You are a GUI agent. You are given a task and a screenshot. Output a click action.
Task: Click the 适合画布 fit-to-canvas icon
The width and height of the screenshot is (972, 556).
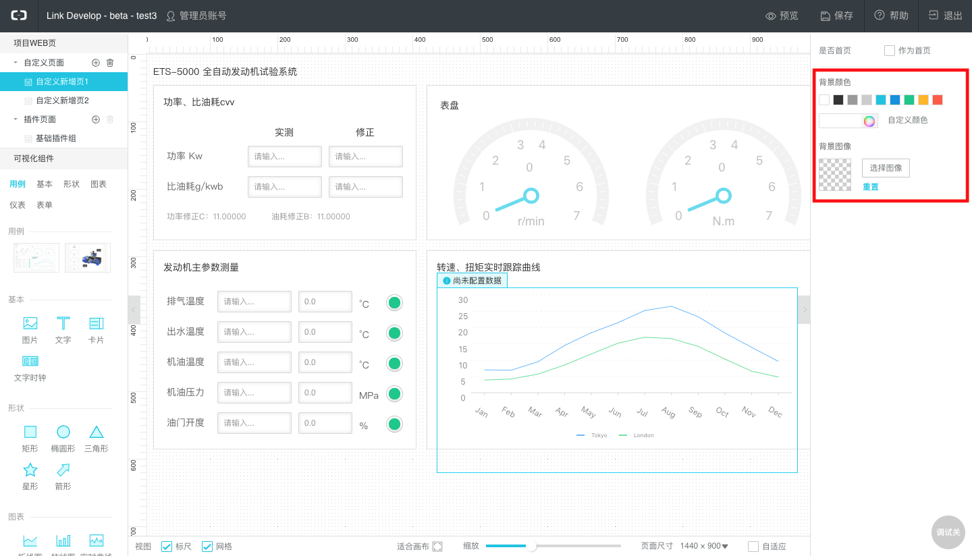(x=437, y=547)
